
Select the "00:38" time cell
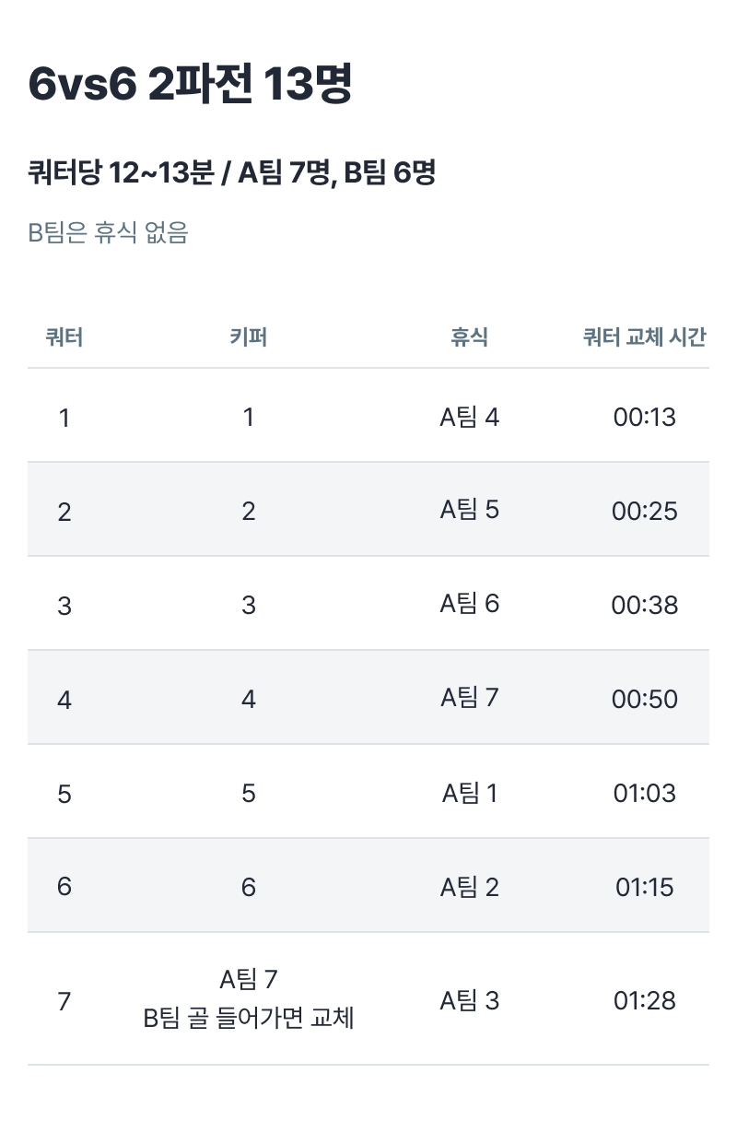644,606
